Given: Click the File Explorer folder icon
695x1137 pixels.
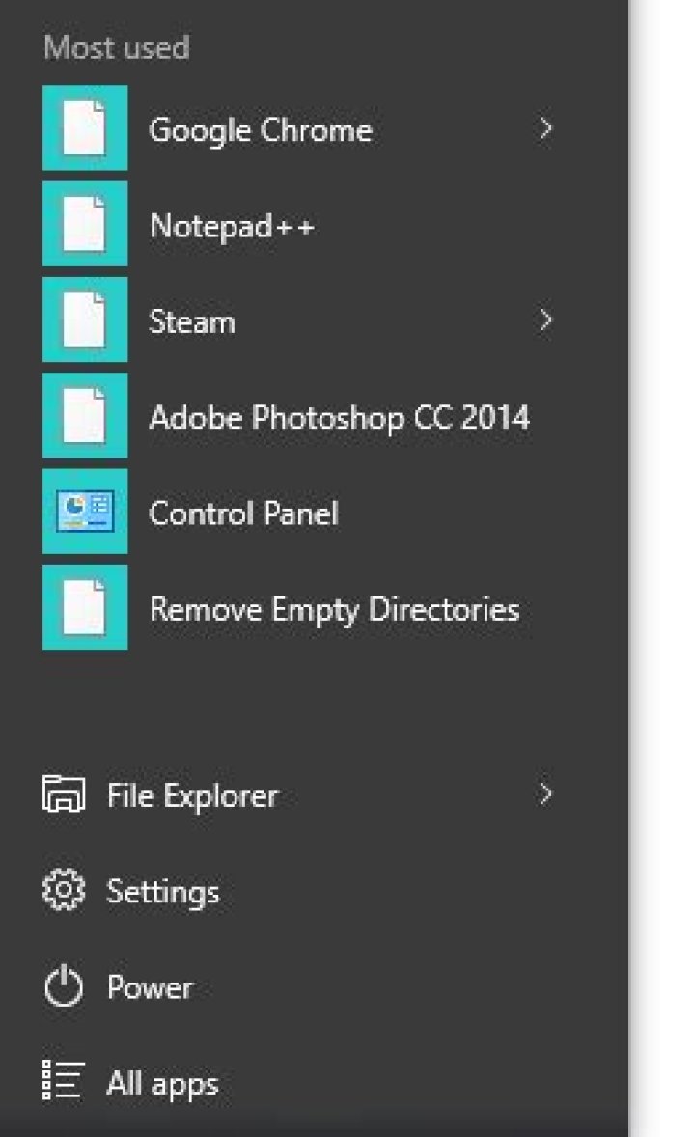Looking at the screenshot, I should point(64,793).
